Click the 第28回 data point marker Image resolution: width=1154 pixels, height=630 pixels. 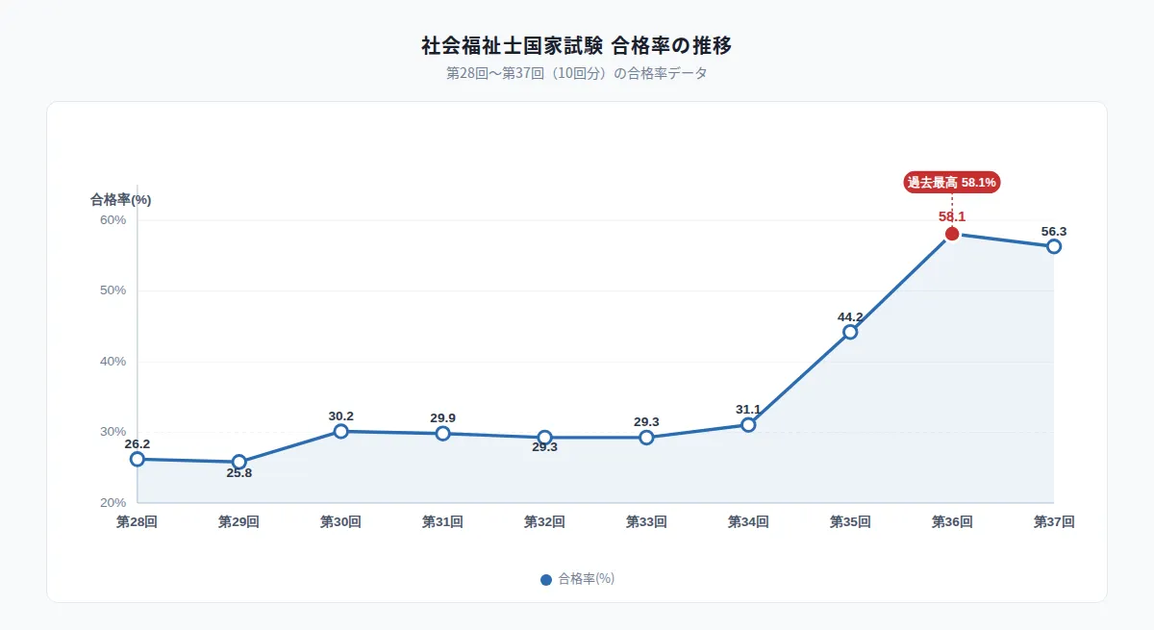(138, 459)
